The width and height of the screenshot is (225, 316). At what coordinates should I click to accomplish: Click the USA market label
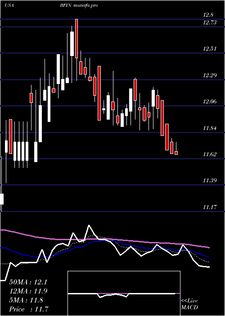click(x=9, y=5)
